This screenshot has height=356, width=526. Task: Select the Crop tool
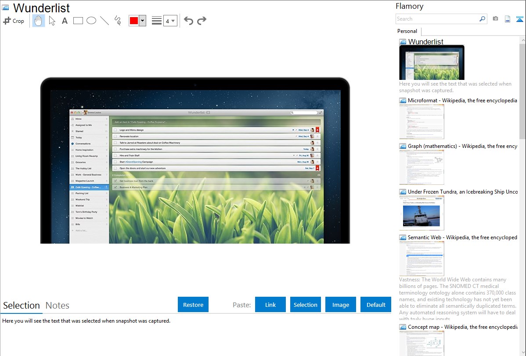14,21
